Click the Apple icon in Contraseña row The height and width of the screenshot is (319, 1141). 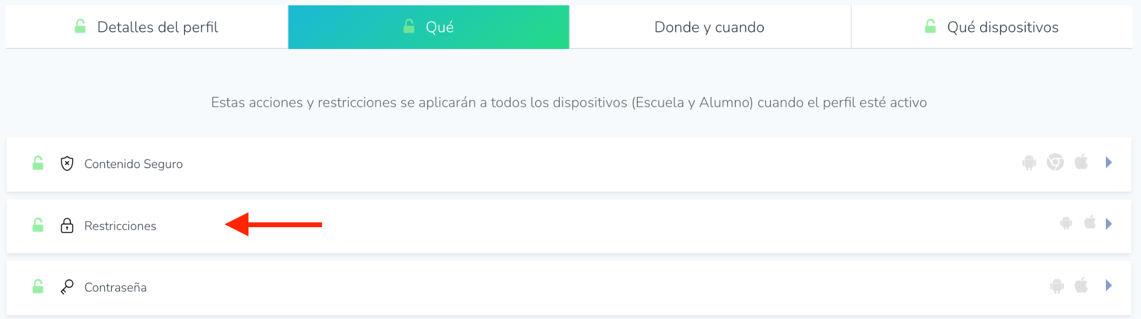point(1081,286)
